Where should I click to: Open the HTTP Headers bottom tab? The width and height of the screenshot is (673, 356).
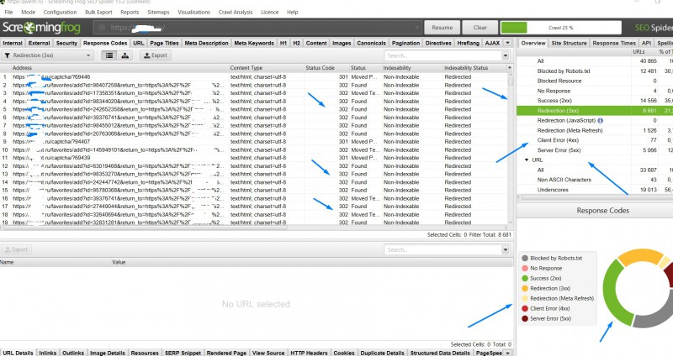tap(309, 353)
